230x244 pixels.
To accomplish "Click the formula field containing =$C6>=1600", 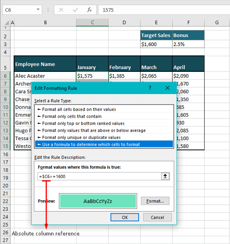I will 99,176.
